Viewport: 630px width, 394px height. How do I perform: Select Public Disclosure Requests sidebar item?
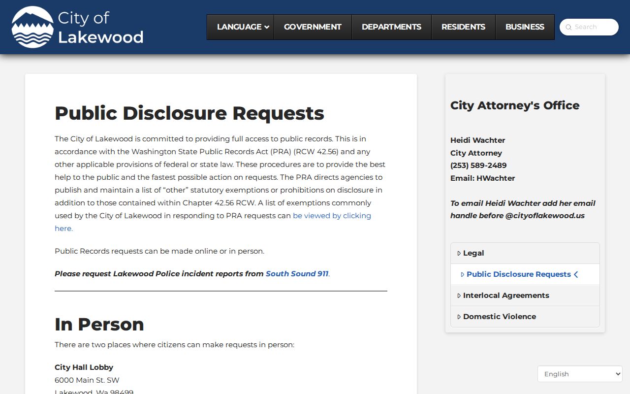(x=525, y=274)
